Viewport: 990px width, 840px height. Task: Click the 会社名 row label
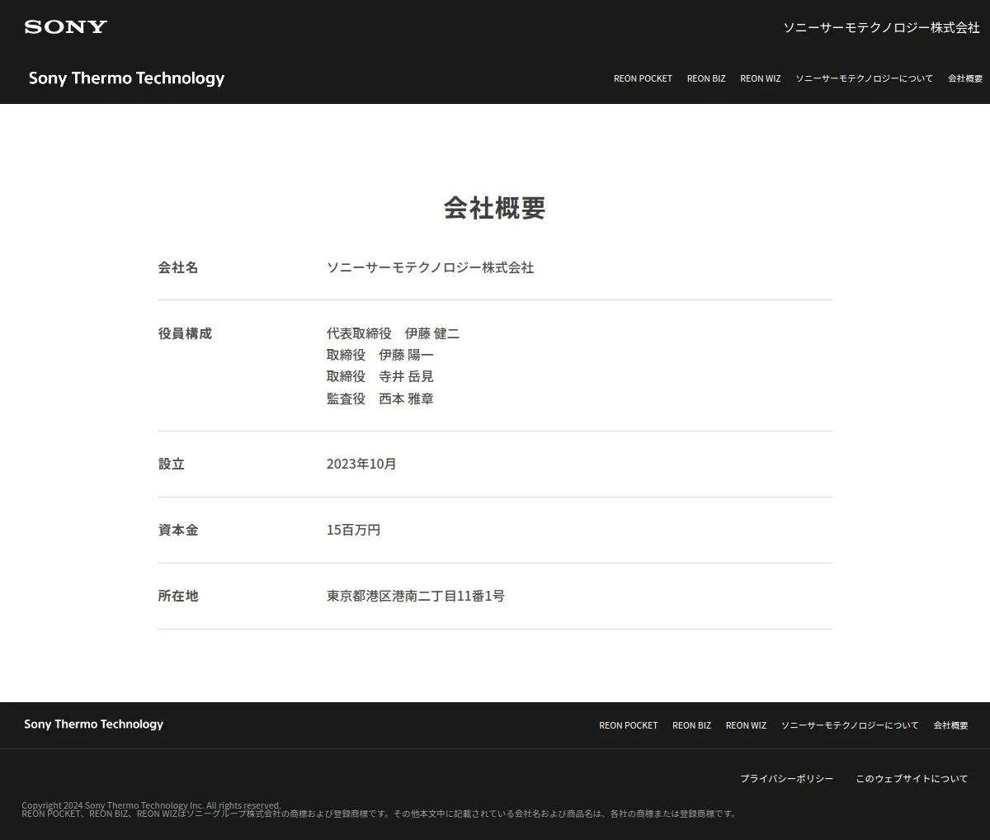[x=178, y=267]
